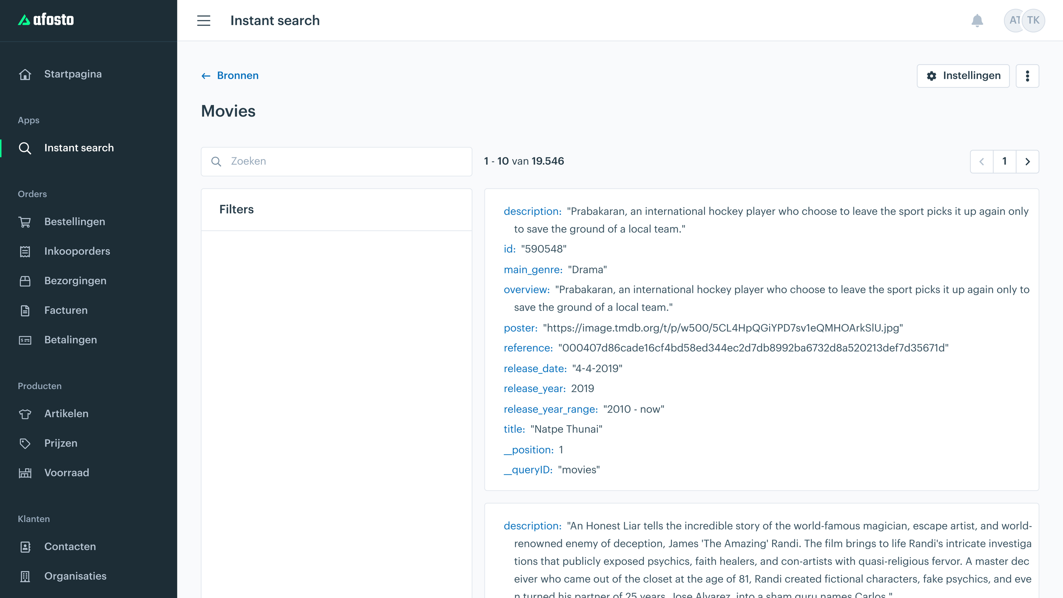Viewport: 1063px width, 598px height.
Task: Click the Orders sidebar section label
Action: pyautogui.click(x=32, y=194)
